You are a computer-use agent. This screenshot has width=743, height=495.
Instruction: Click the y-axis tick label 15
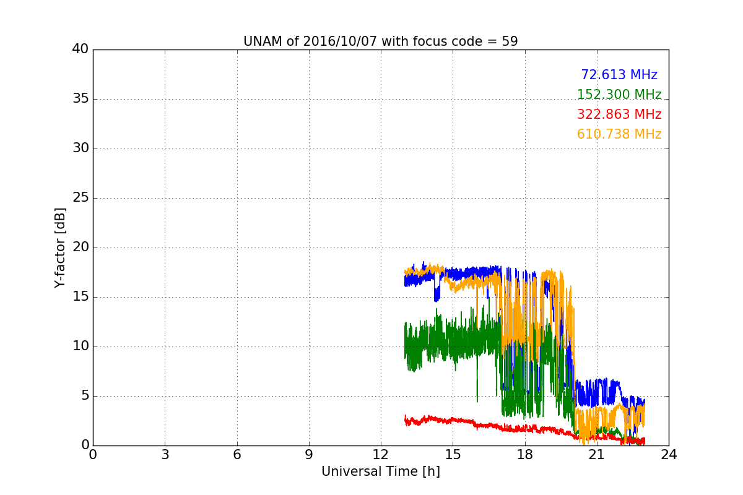pos(80,297)
